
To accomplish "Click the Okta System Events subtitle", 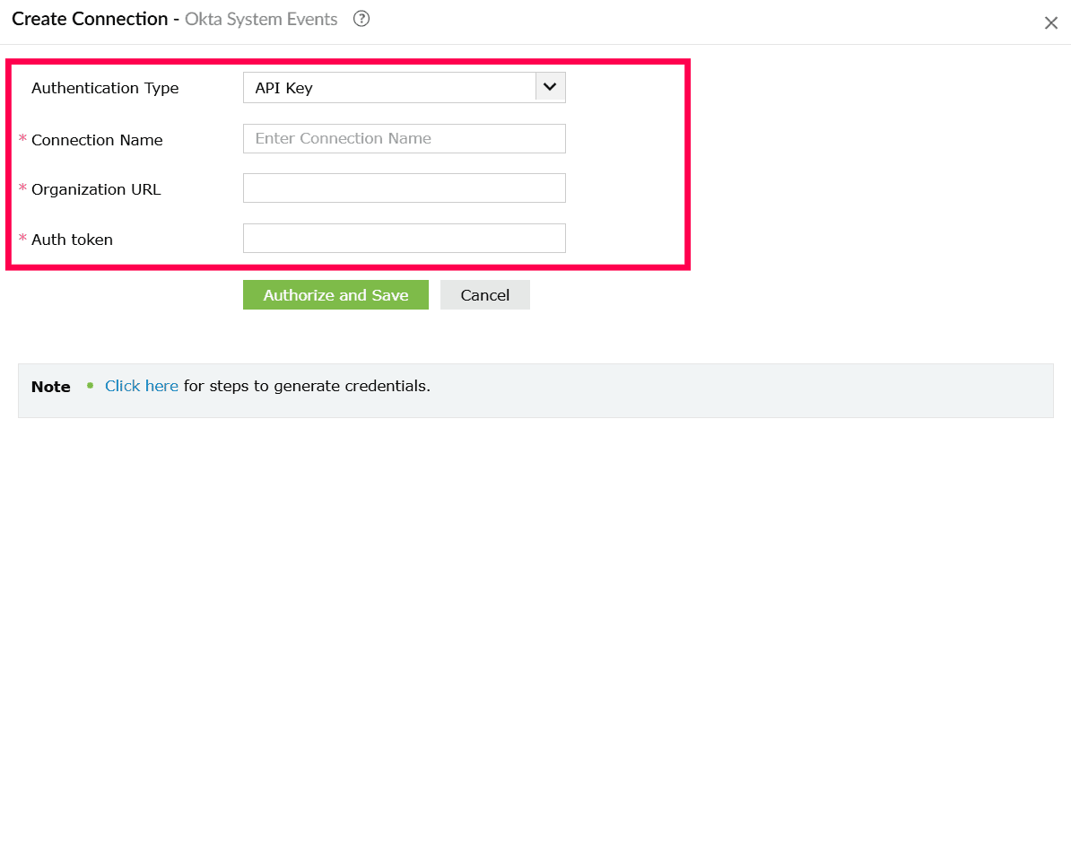I will pyautogui.click(x=261, y=19).
